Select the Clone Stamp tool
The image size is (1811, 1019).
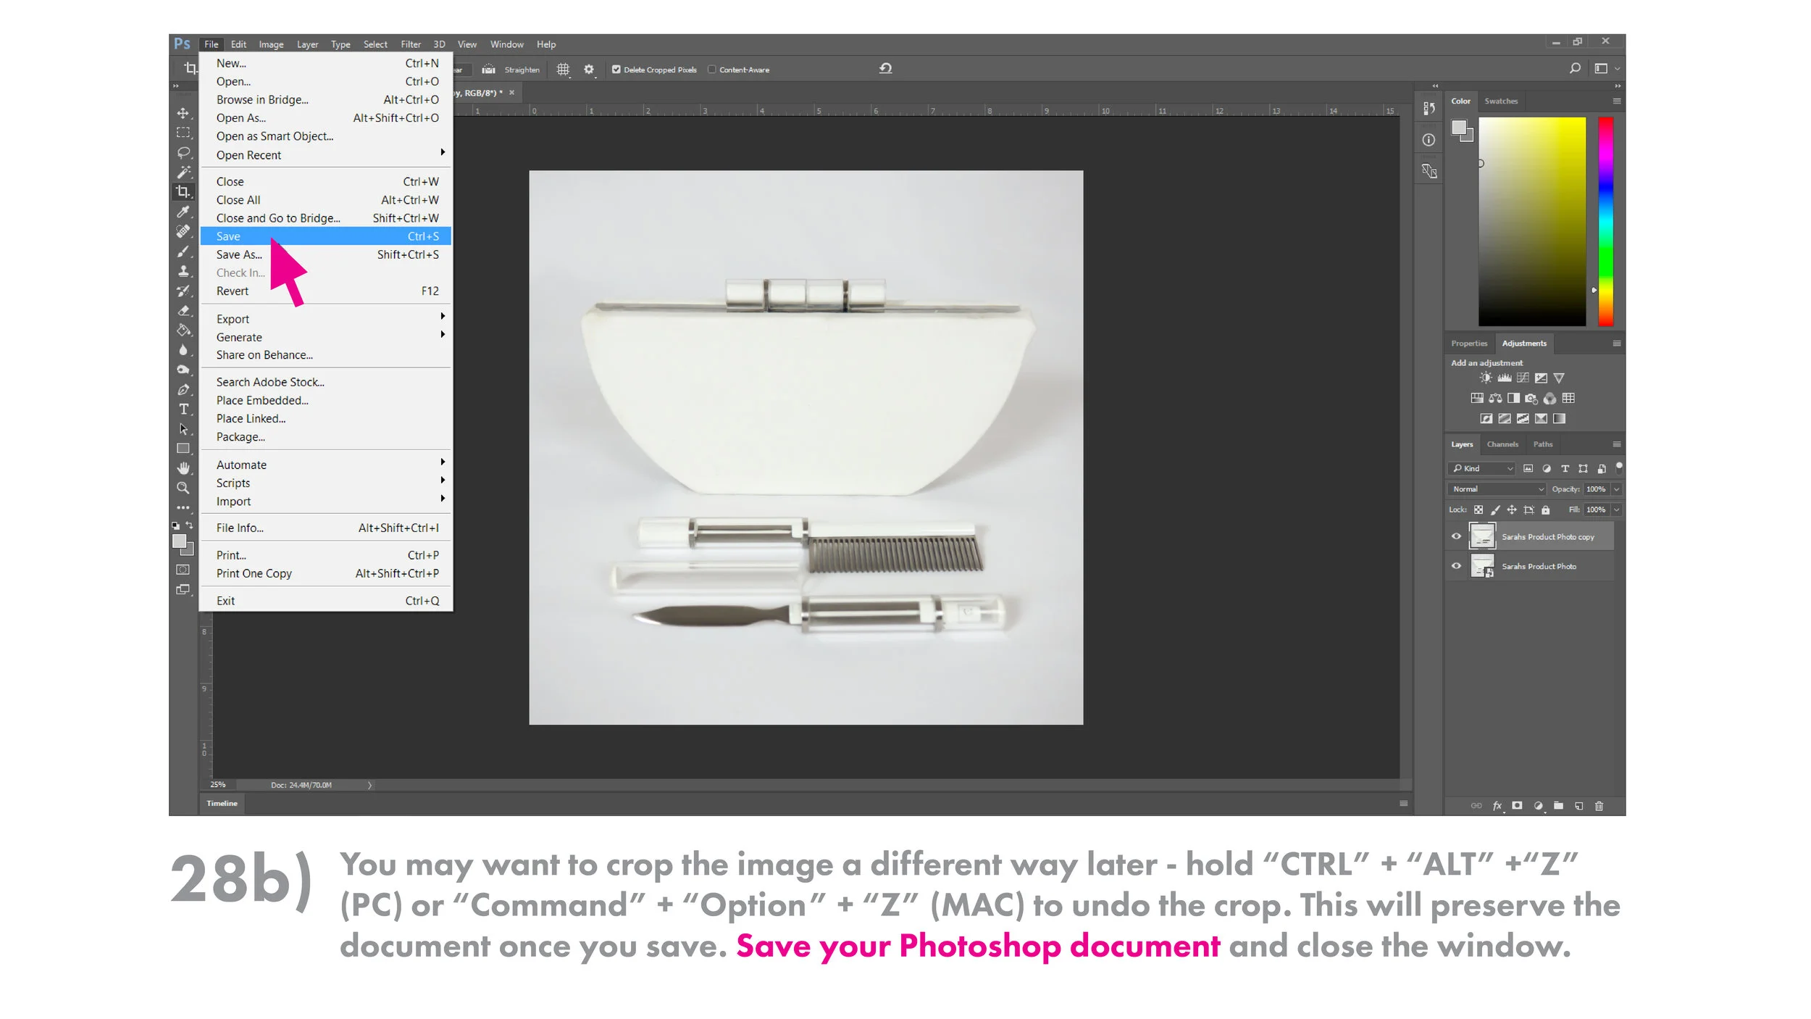click(183, 271)
